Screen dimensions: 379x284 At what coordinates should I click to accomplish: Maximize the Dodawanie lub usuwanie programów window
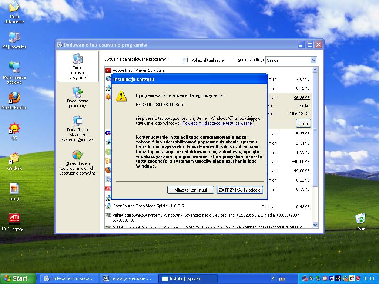click(x=310, y=45)
